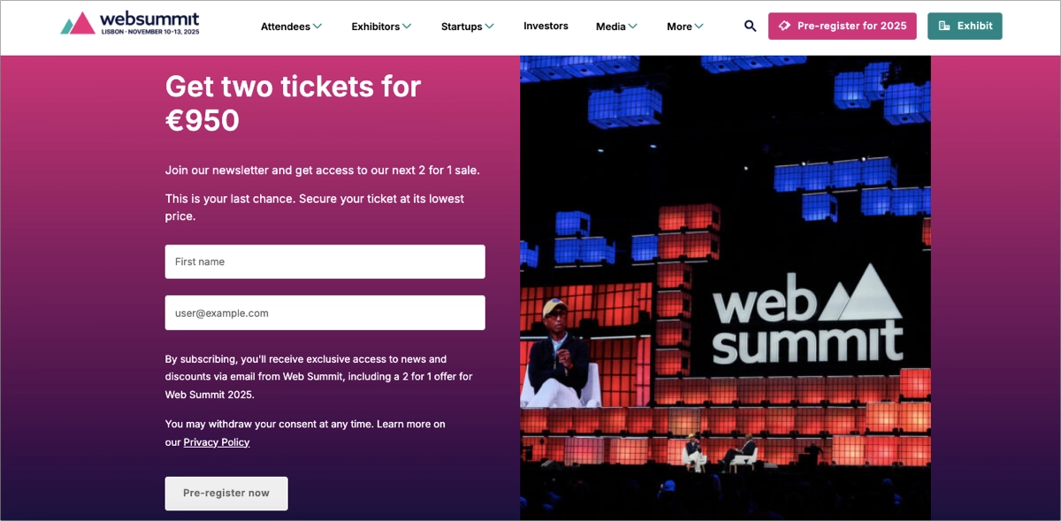
Task: Open the Exhibitors menu
Action: 376,26
